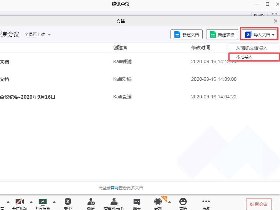Select 本地导入 from the import menu

point(254,57)
